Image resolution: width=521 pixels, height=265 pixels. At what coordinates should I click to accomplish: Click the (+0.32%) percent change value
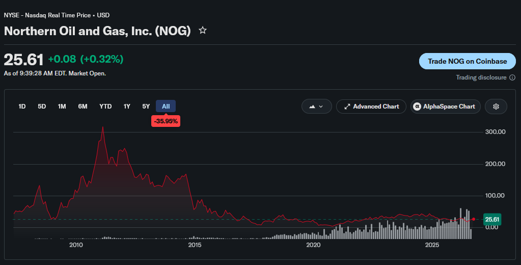pos(102,59)
